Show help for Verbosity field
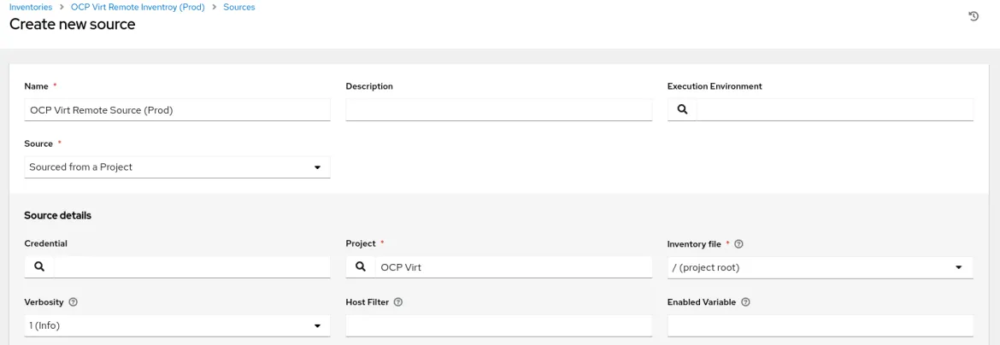 [73, 302]
